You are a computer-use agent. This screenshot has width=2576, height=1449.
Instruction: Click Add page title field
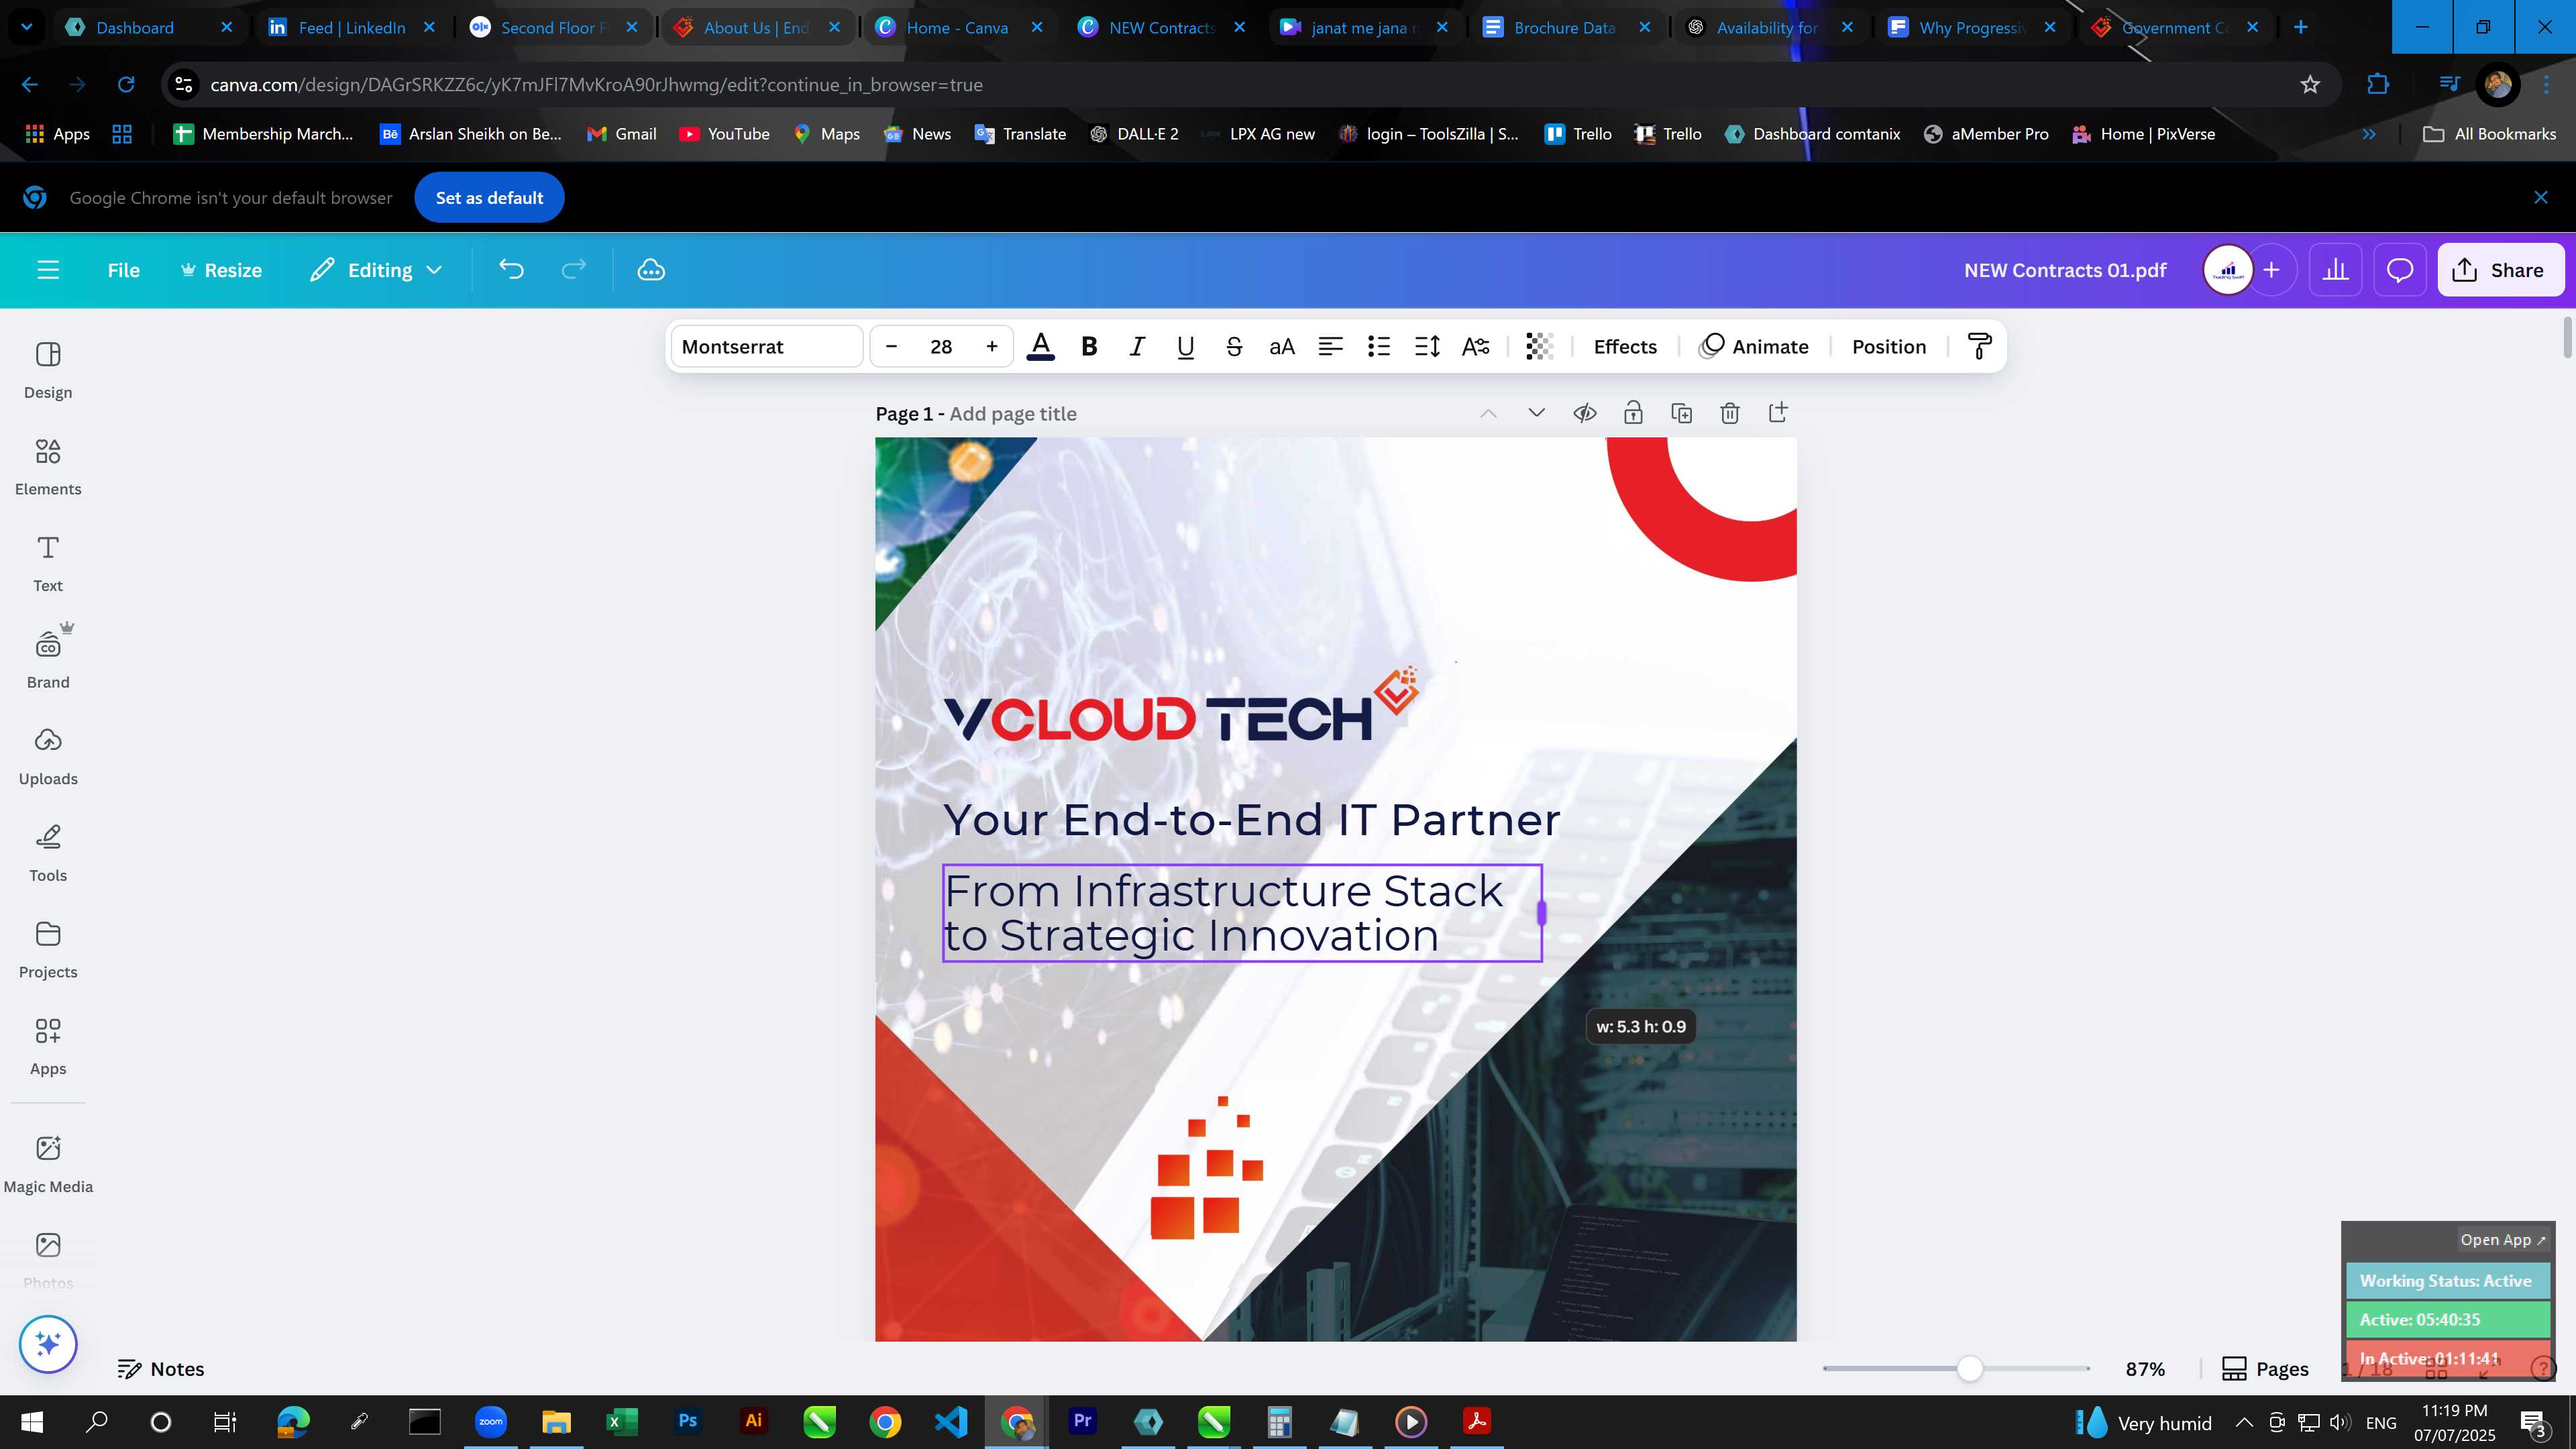1013,414
